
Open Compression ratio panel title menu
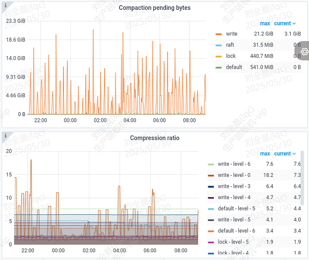[154, 138]
